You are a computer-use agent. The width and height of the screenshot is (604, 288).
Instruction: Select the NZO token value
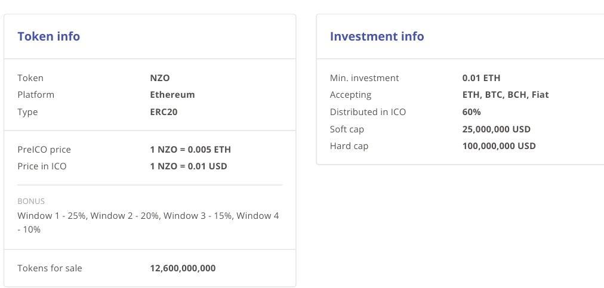coord(160,78)
